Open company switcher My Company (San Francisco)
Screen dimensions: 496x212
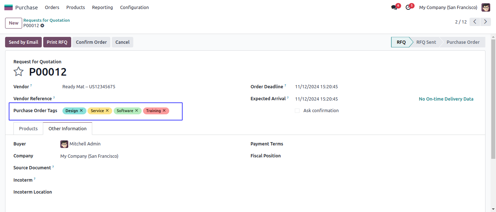pos(448,7)
